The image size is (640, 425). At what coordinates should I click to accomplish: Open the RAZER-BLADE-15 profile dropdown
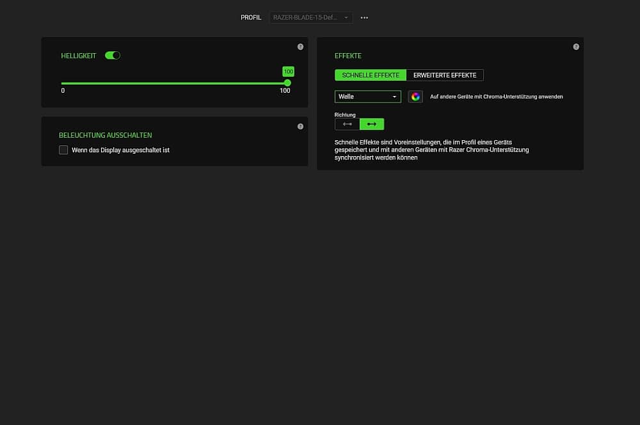(311, 18)
